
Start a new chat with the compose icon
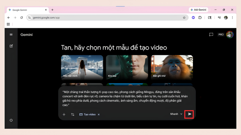[x=11, y=46]
